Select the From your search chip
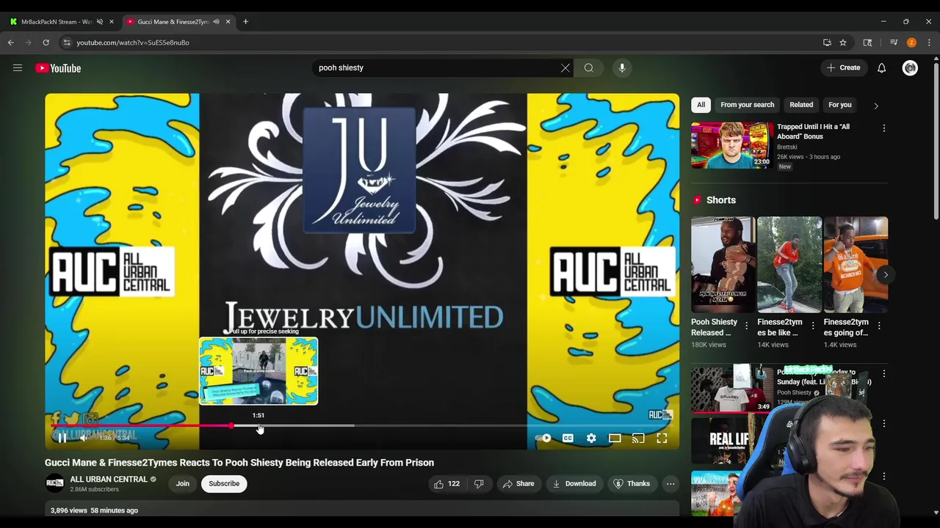The image size is (940, 528). point(748,105)
